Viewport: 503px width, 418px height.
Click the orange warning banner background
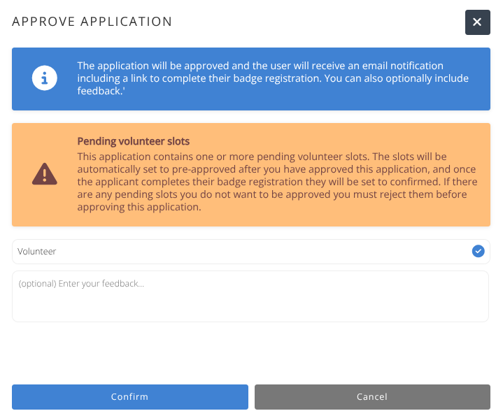click(x=251, y=175)
